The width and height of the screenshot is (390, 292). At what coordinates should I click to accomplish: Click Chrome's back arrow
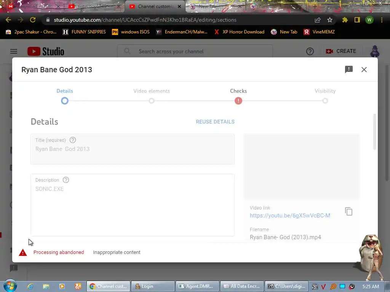(8, 20)
